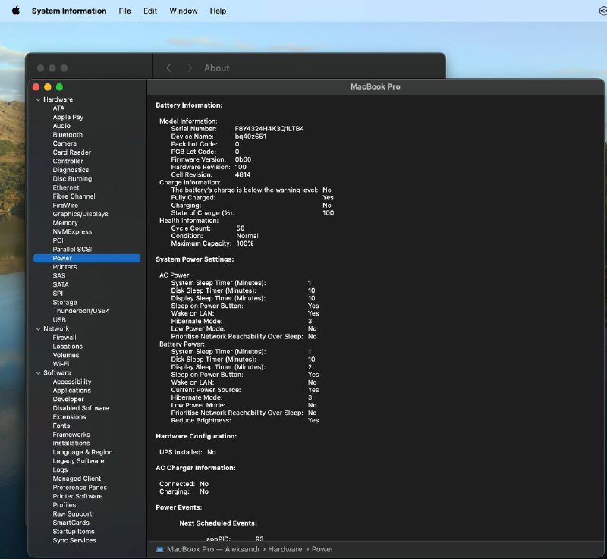This screenshot has height=559, width=607.
Task: Open the Window menu
Action: (184, 11)
